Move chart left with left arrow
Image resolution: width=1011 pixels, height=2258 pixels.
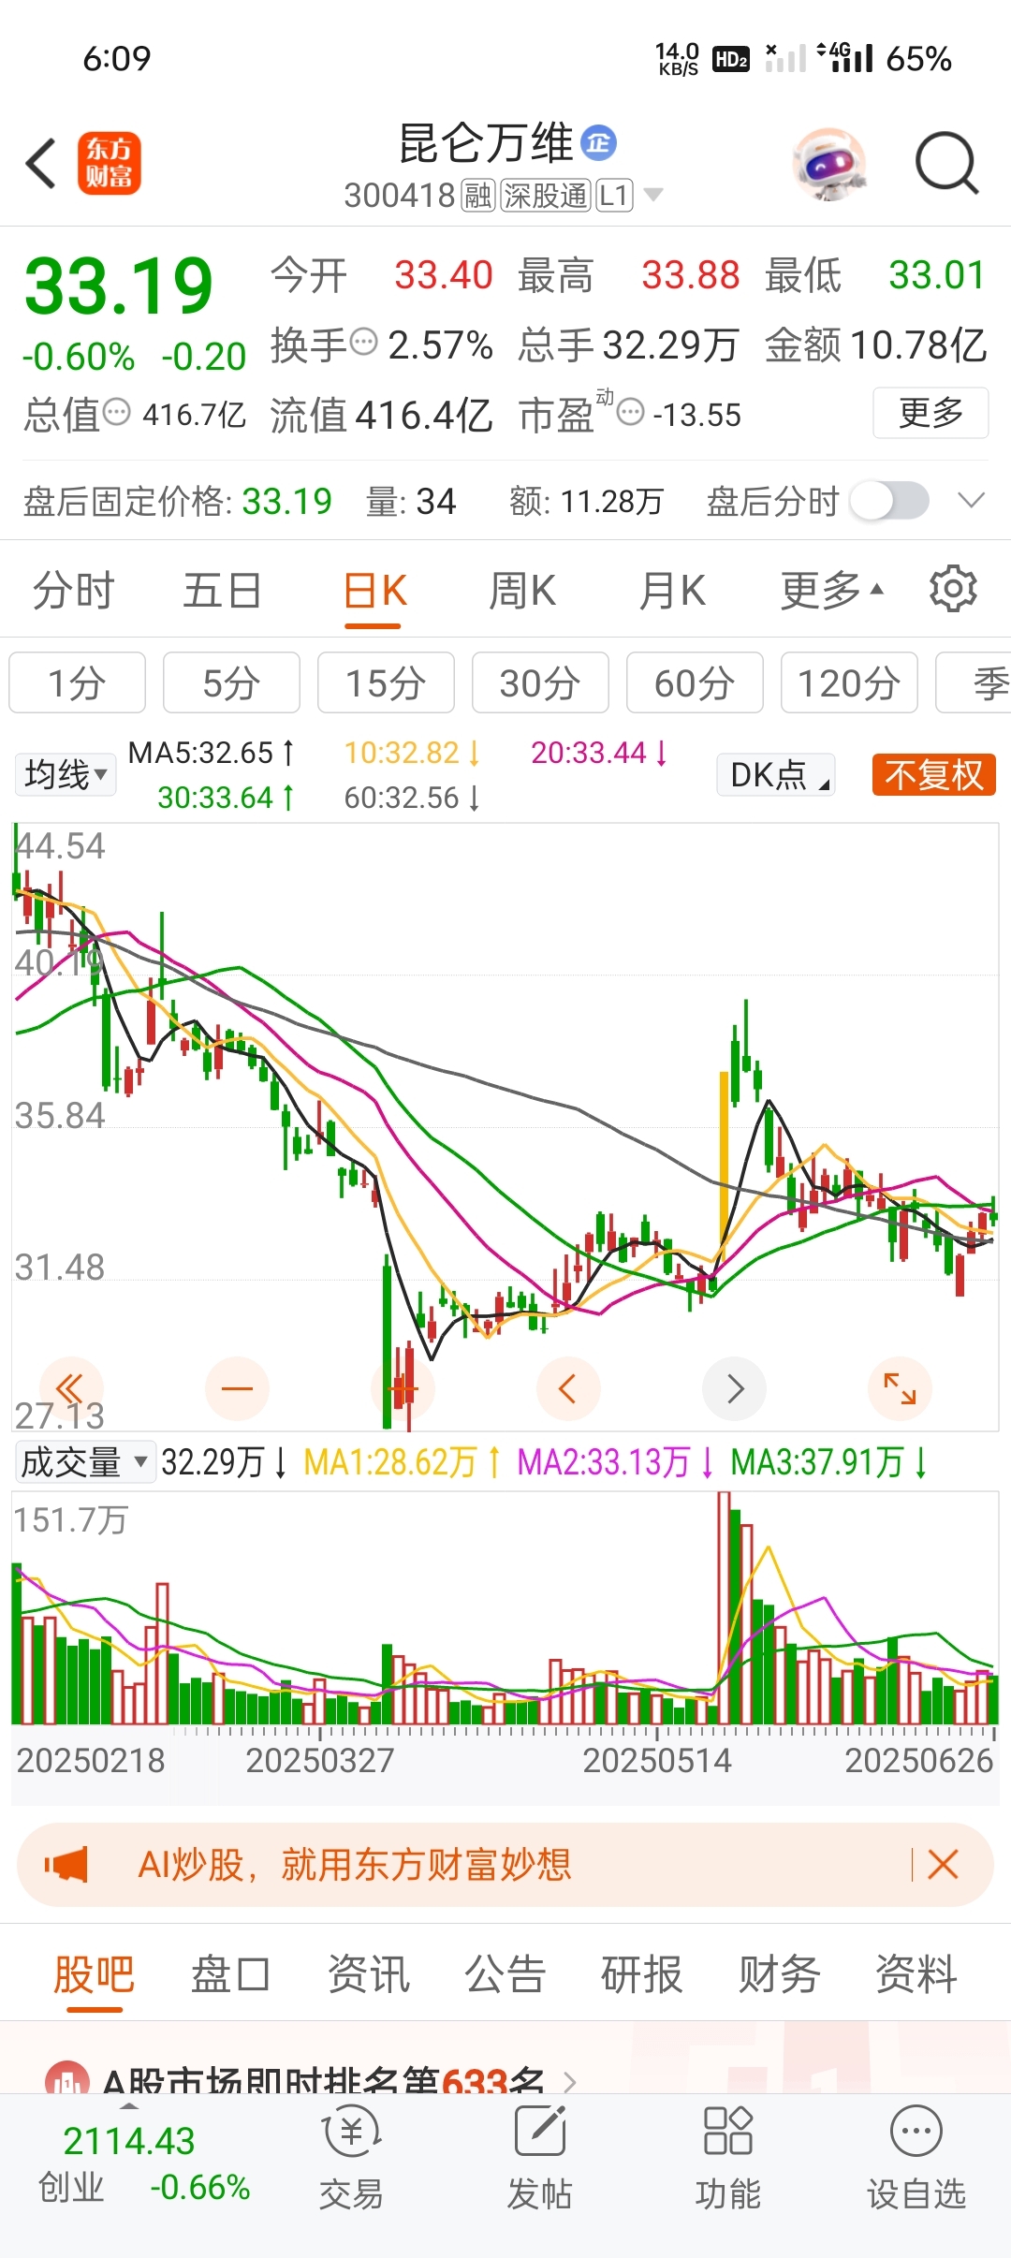[x=567, y=1388]
